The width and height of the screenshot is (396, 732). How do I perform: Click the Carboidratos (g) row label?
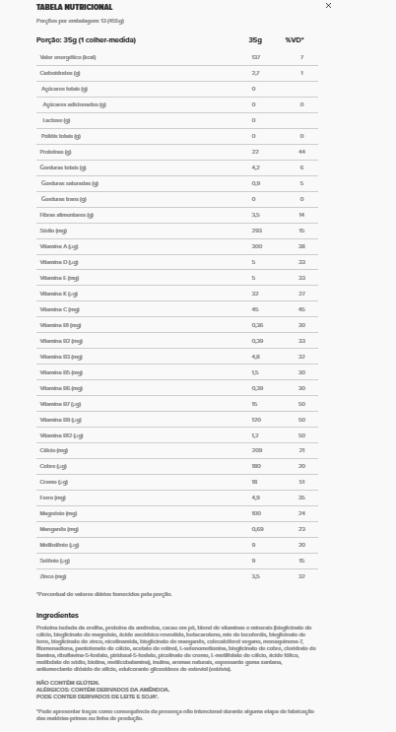[x=60, y=73]
